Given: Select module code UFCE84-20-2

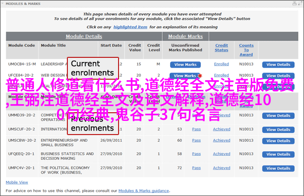Looking at the screenshot, I should (21, 75).
